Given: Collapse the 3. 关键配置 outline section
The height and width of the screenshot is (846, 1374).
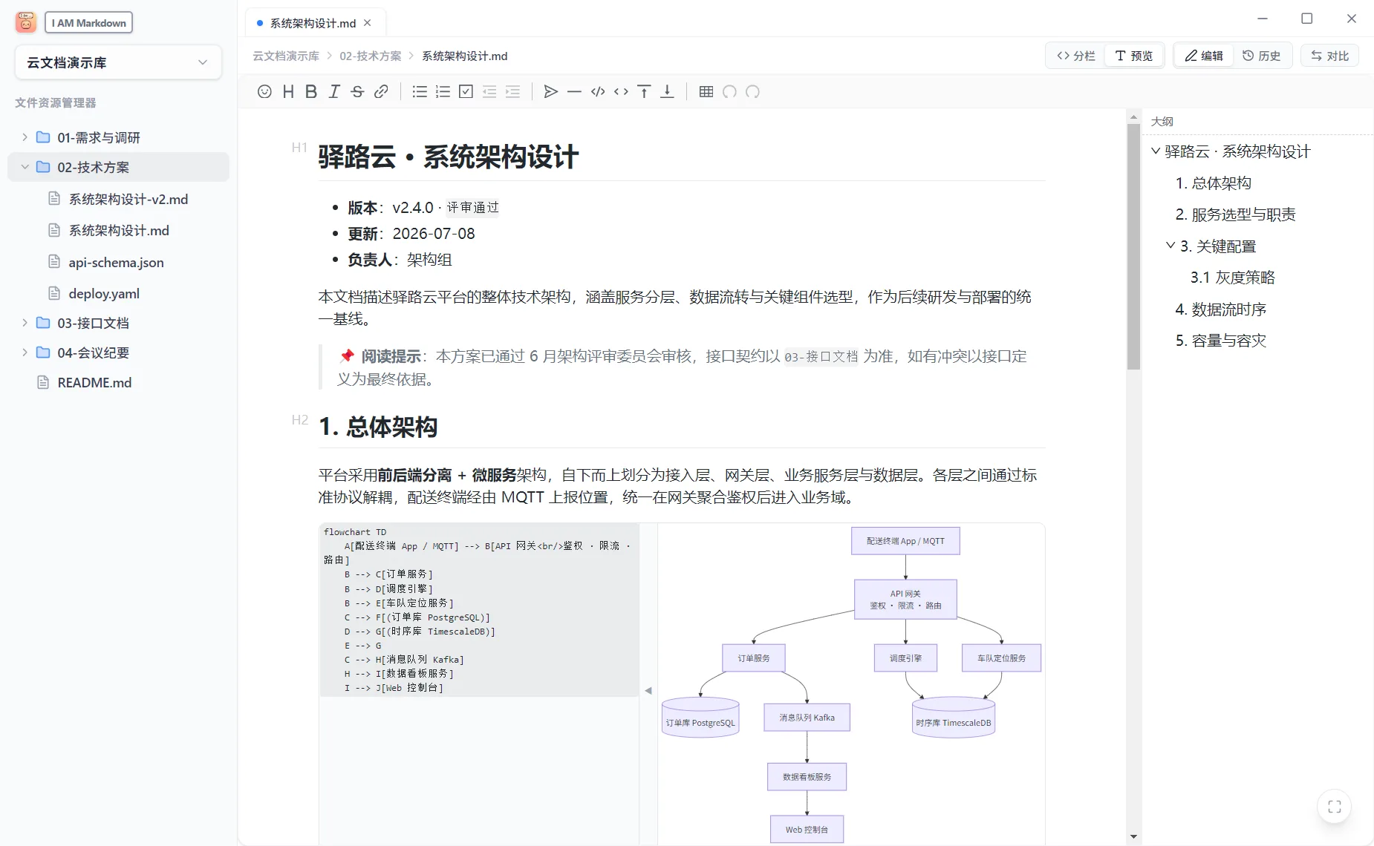Looking at the screenshot, I should pos(1170,246).
